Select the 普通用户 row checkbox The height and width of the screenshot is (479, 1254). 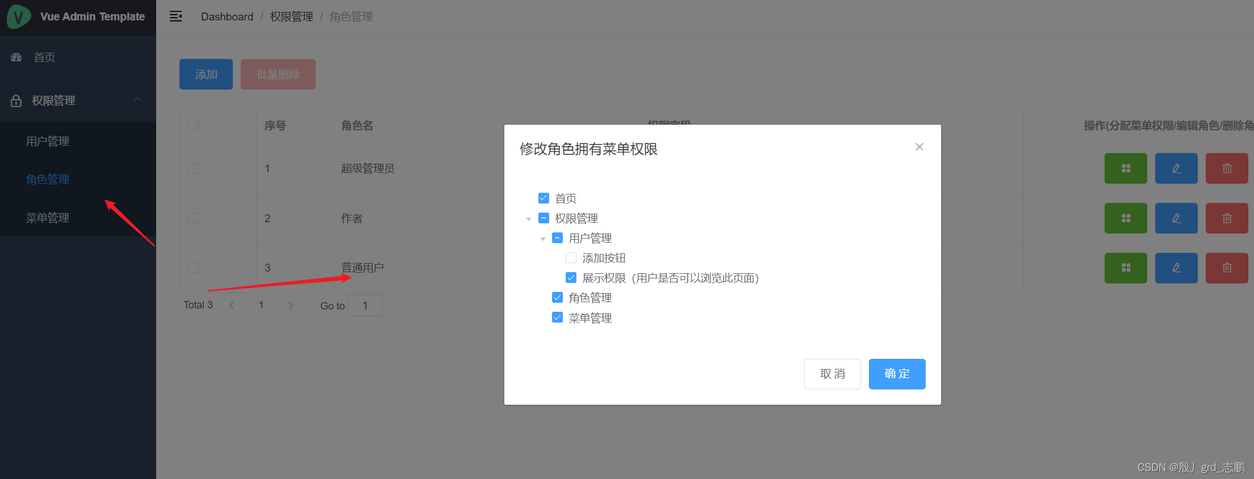pyautogui.click(x=194, y=268)
